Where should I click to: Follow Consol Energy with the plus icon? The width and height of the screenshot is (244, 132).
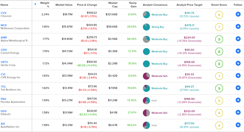coord(238,51)
